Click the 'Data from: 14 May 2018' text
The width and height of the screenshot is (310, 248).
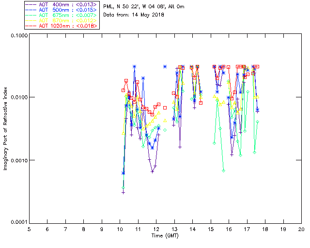tap(134, 15)
